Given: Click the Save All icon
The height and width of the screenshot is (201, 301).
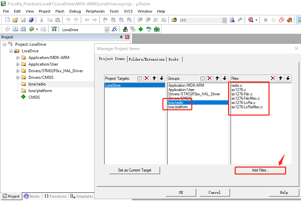Looking at the screenshot, I should (x=31, y=20).
